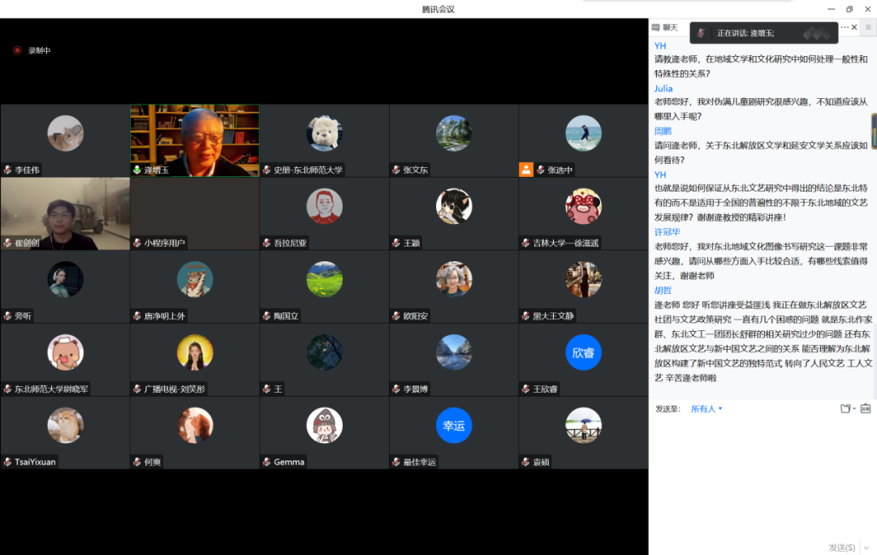Click the screenshot icon beside file send
The image size is (877, 555).
click(866, 409)
